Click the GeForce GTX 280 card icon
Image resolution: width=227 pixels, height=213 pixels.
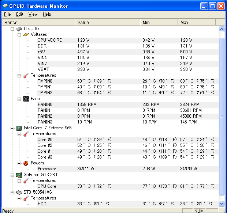click(19, 175)
